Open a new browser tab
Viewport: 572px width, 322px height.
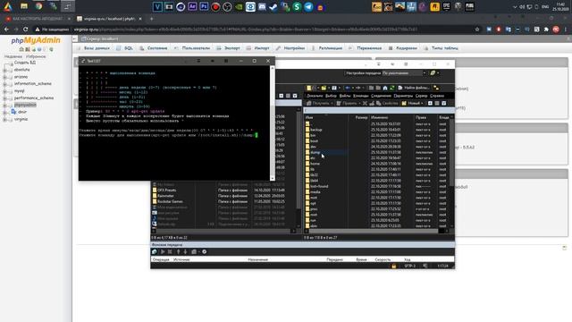[x=151, y=19]
